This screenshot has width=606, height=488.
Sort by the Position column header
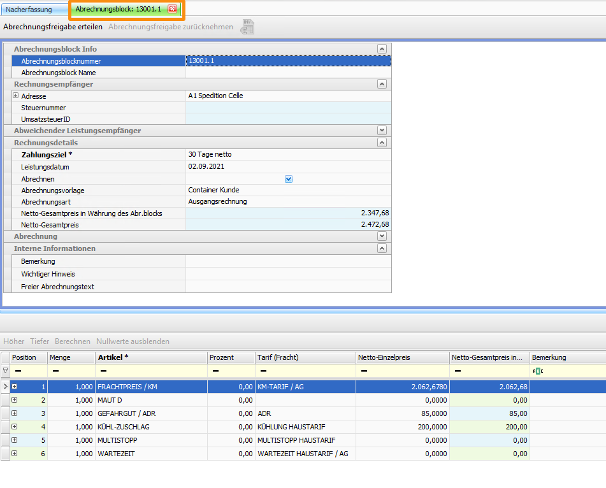(24, 357)
